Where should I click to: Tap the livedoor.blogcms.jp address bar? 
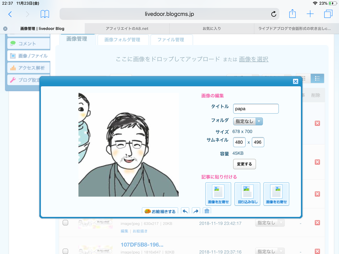click(x=169, y=14)
